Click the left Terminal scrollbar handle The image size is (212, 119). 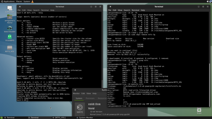(102, 84)
